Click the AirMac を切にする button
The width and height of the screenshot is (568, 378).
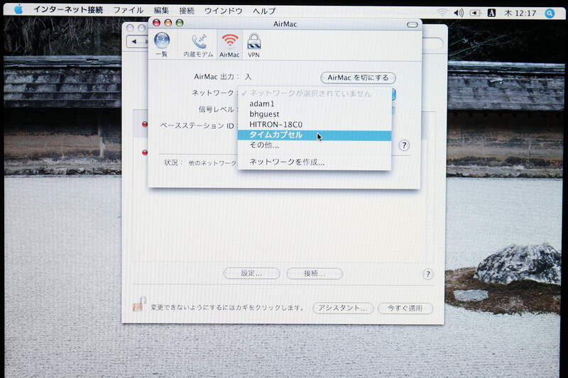coord(358,78)
